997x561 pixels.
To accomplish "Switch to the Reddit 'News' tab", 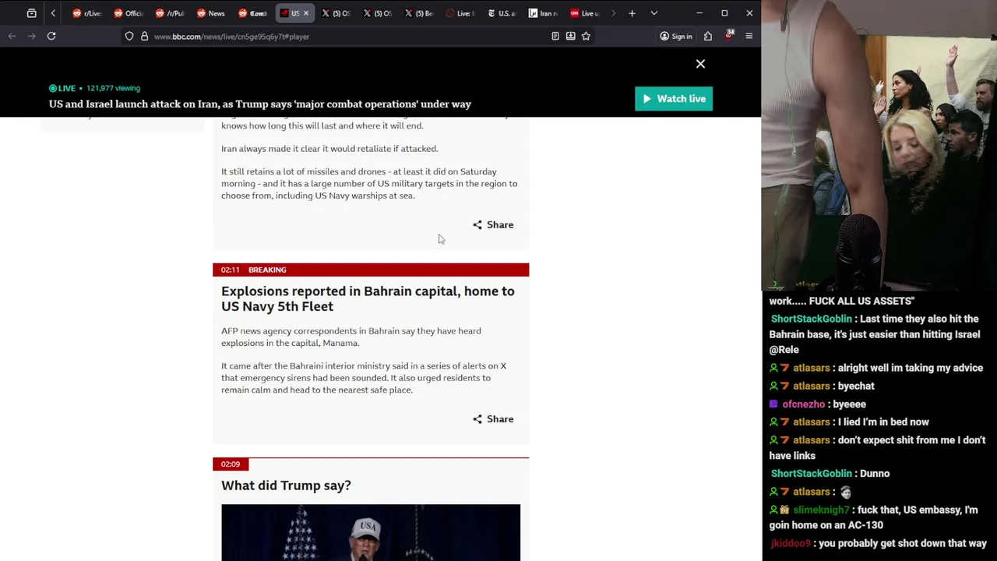I will (x=210, y=13).
